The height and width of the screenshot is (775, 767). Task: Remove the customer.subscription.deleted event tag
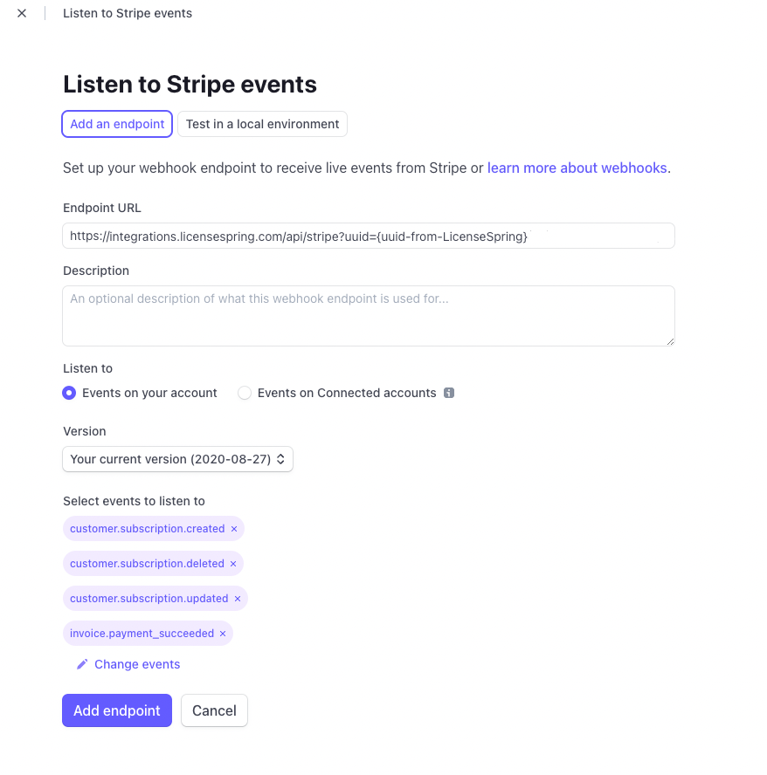(232, 563)
